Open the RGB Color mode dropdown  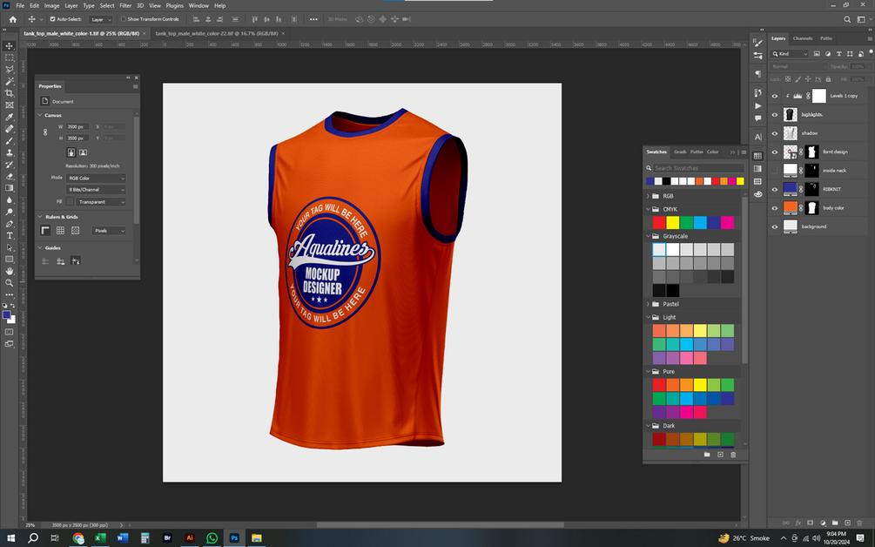[96, 178]
